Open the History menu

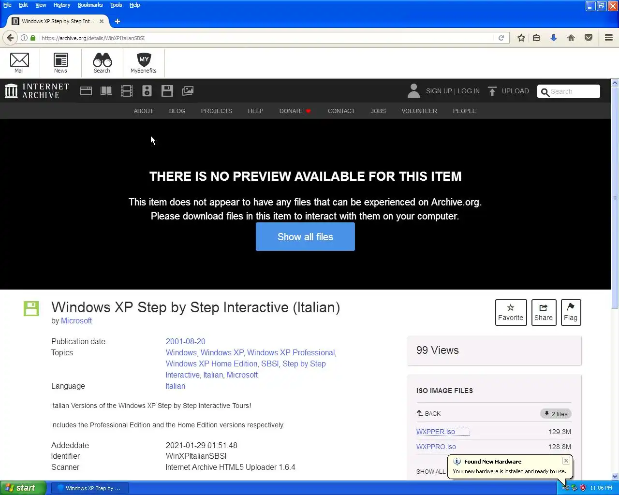pos(62,5)
